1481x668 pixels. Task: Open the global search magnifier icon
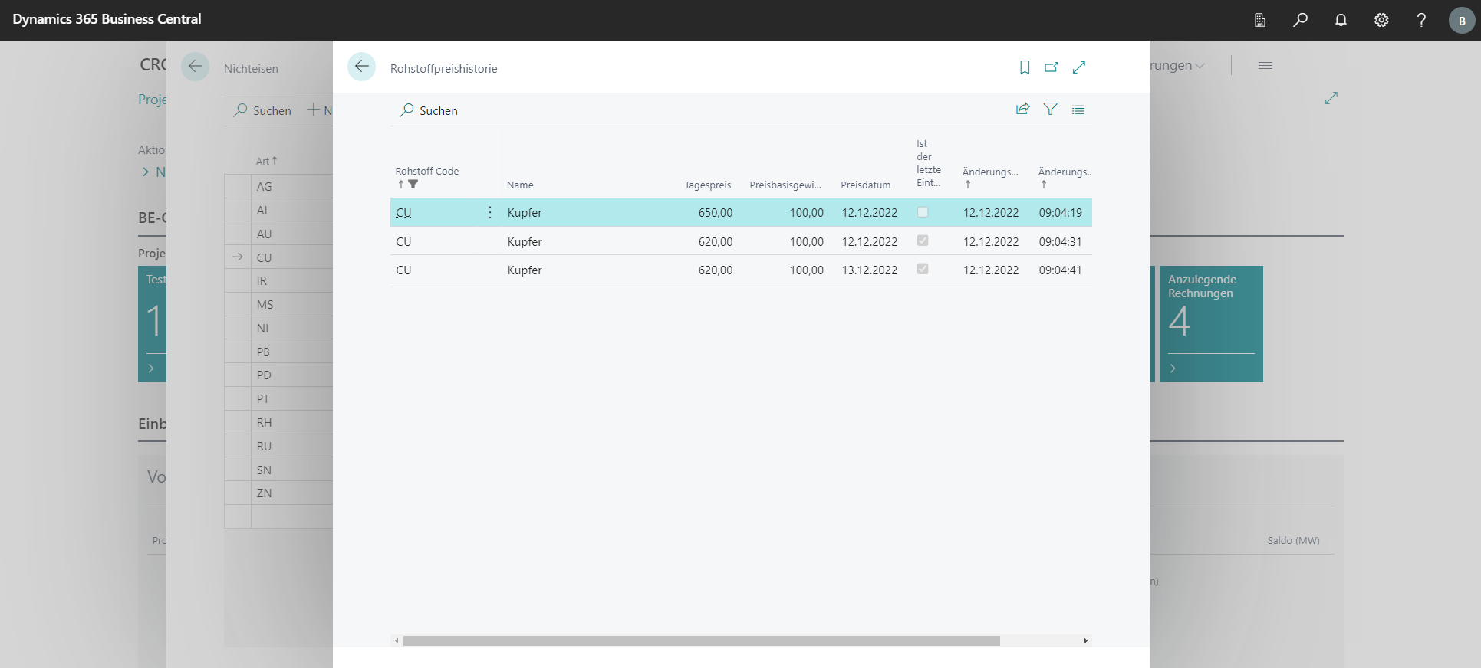click(1300, 20)
